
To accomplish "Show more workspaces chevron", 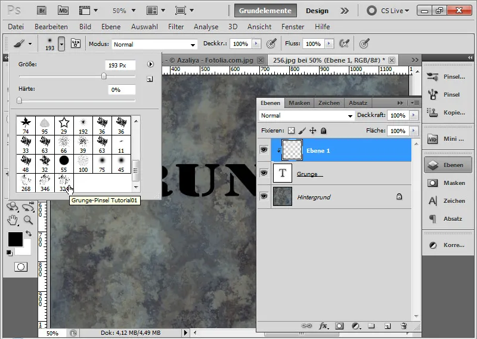I will point(344,11).
